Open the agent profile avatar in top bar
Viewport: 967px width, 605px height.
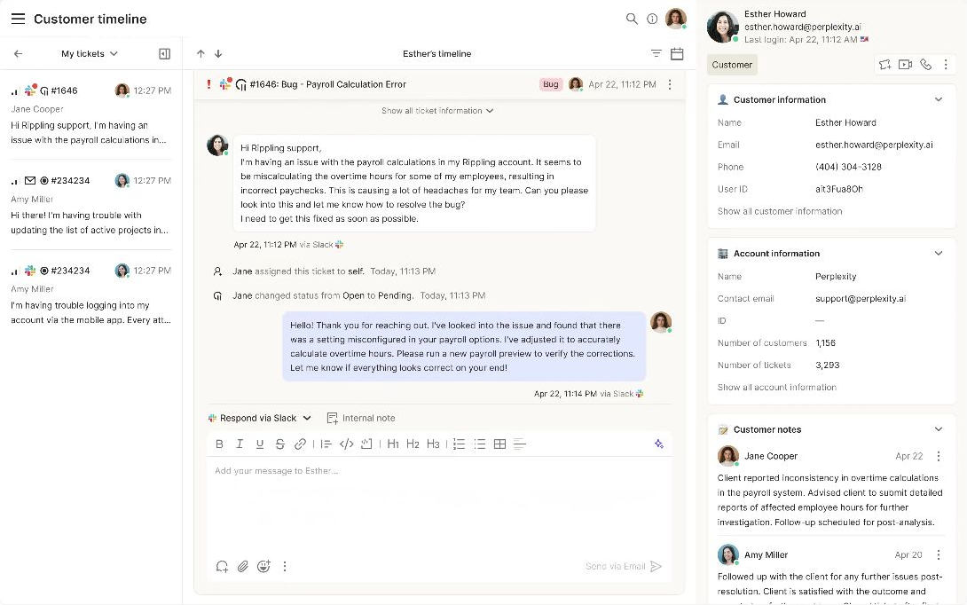[x=675, y=19]
